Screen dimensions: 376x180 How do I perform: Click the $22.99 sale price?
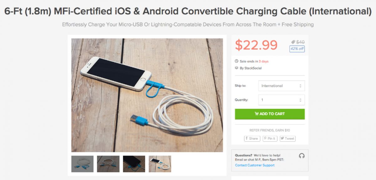tap(256, 45)
